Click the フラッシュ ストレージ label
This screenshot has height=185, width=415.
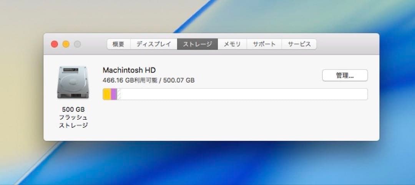[73, 122]
